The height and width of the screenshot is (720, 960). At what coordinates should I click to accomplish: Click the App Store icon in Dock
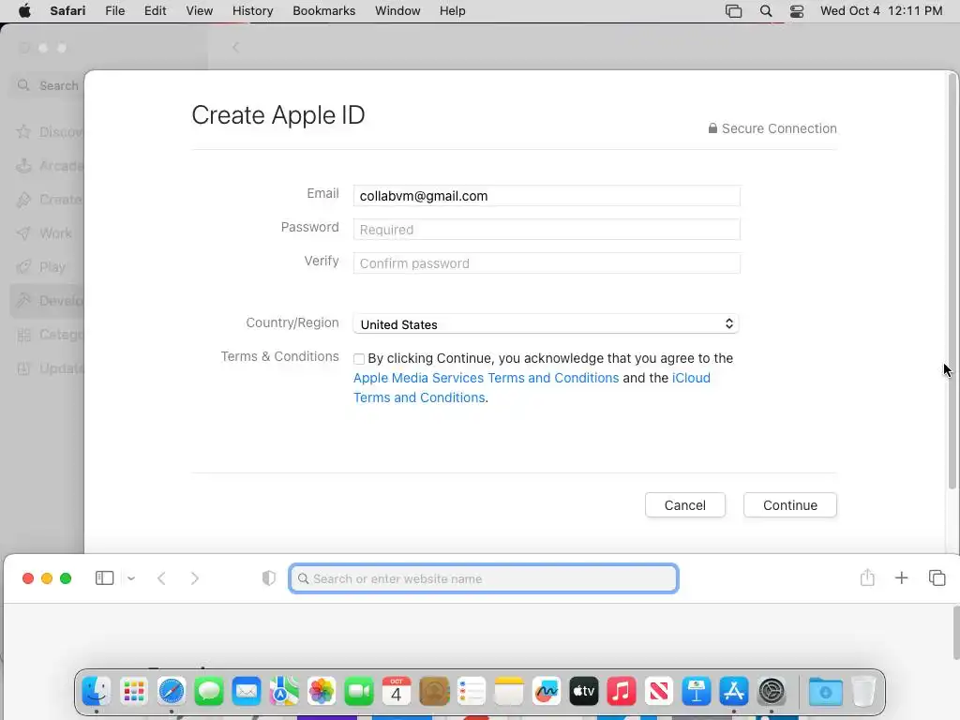tap(733, 692)
